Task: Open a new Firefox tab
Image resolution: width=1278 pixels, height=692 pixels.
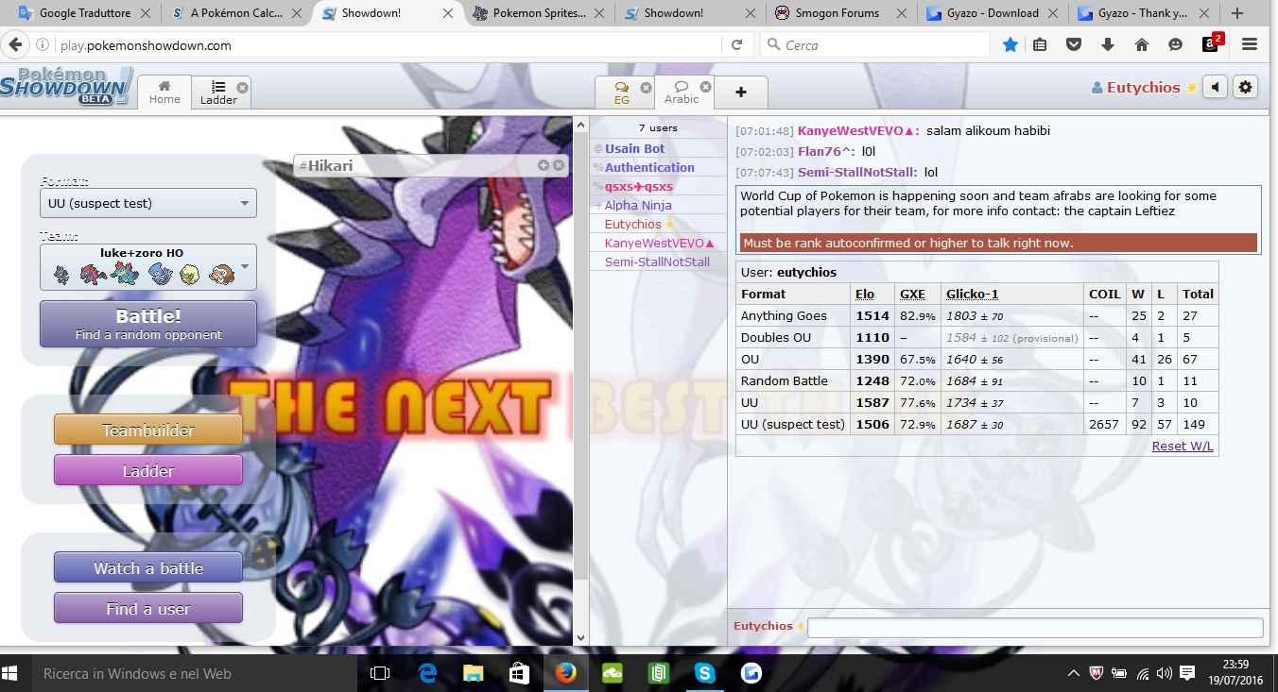Action: (1237, 13)
